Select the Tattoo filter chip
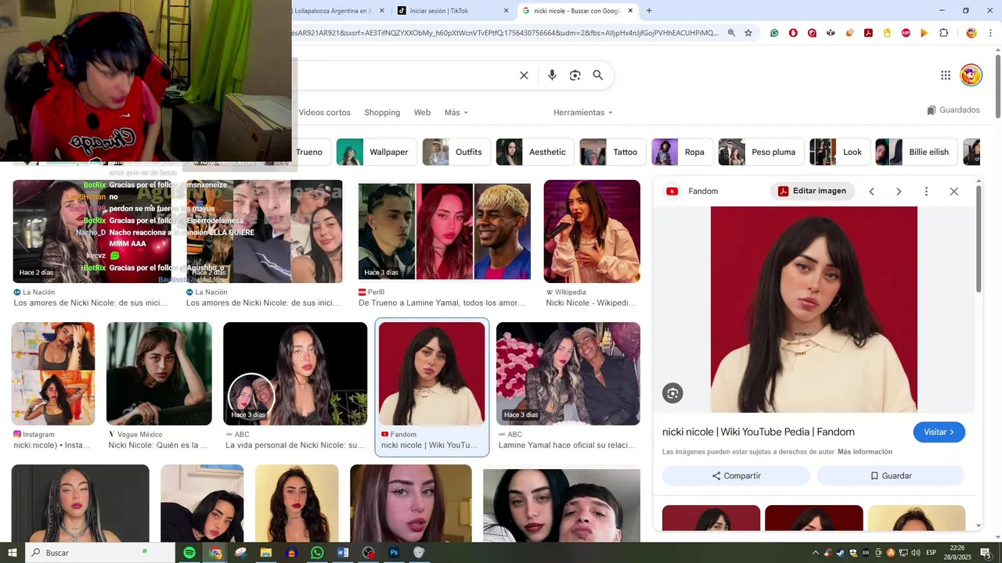This screenshot has height=563, width=1002. point(613,152)
